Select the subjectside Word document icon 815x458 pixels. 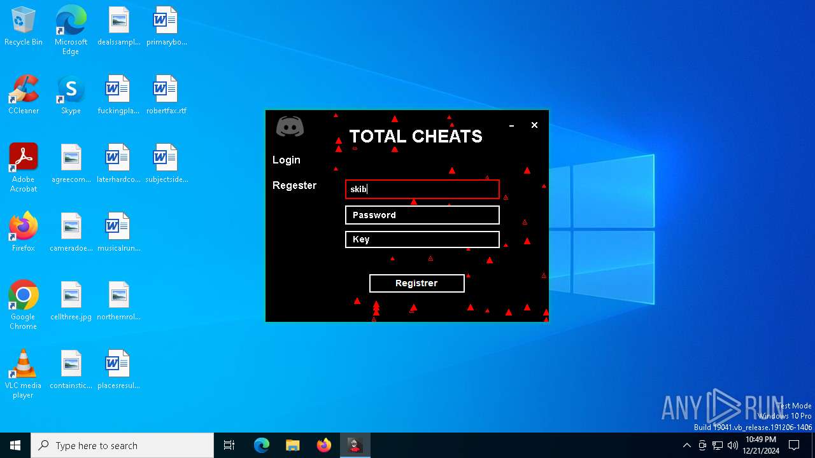pos(166,163)
